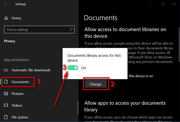The image size is (180, 122).
Task: Click the File system document icon
Action: (6, 117)
